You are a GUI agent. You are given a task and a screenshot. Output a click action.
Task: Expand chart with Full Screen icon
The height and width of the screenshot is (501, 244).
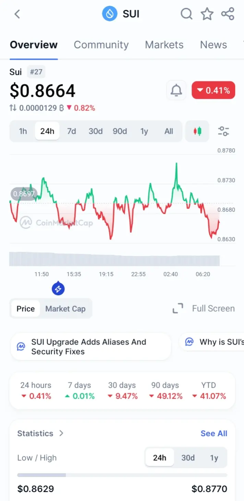[178, 308]
